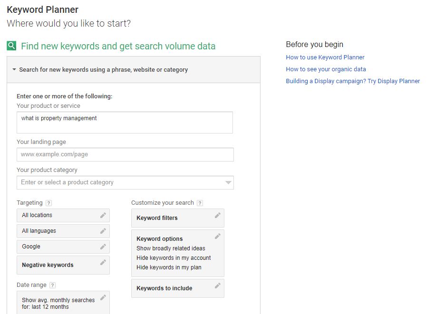Click the Date range help question mark
435x314 pixels.
pos(52,285)
